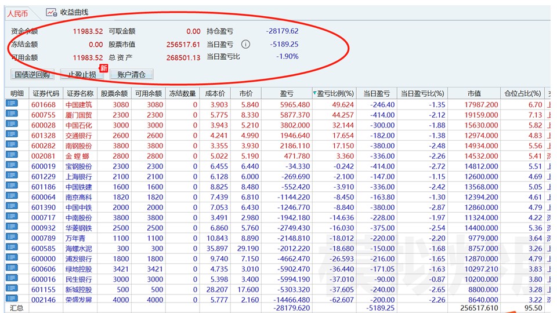Open detail icon for 600585 海螺水泥
The height and width of the screenshot is (313, 557).
pos(12,248)
